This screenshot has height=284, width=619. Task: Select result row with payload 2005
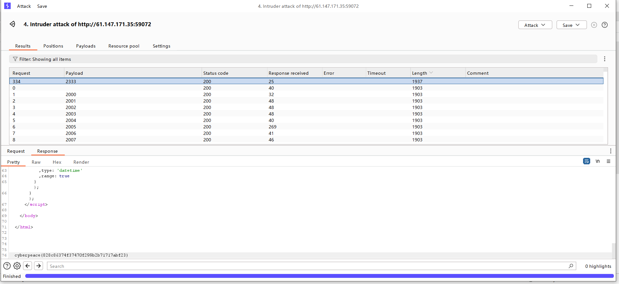[71, 127]
